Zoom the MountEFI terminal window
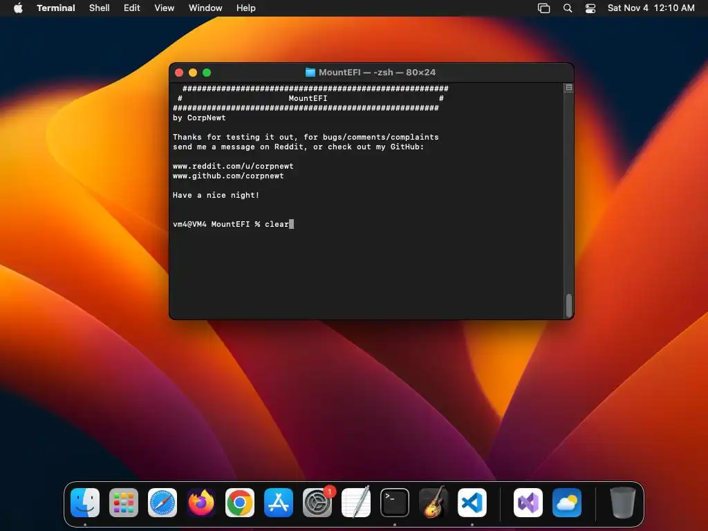The height and width of the screenshot is (531, 708). click(x=207, y=73)
